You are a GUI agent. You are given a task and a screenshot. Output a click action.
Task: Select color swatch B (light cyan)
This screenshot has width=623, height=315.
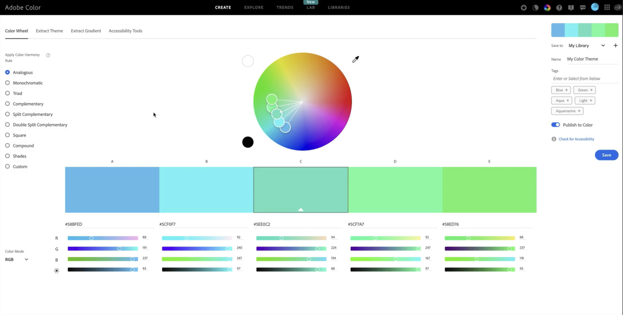point(206,190)
